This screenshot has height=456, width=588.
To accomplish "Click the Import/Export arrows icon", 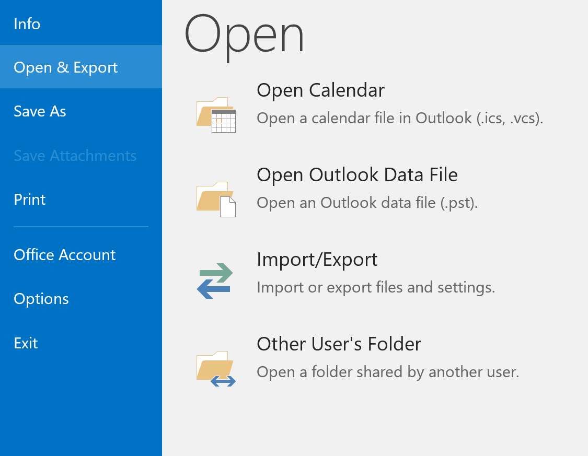I will [x=215, y=280].
